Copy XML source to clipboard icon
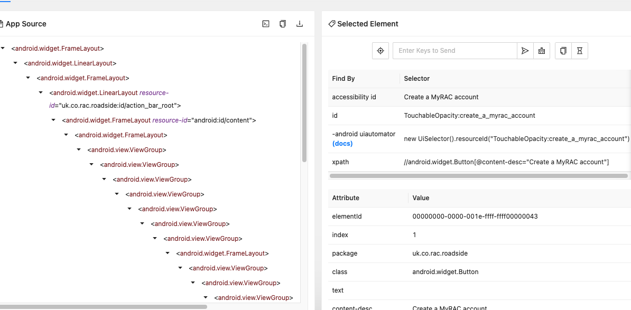This screenshot has width=631, height=310. [283, 24]
